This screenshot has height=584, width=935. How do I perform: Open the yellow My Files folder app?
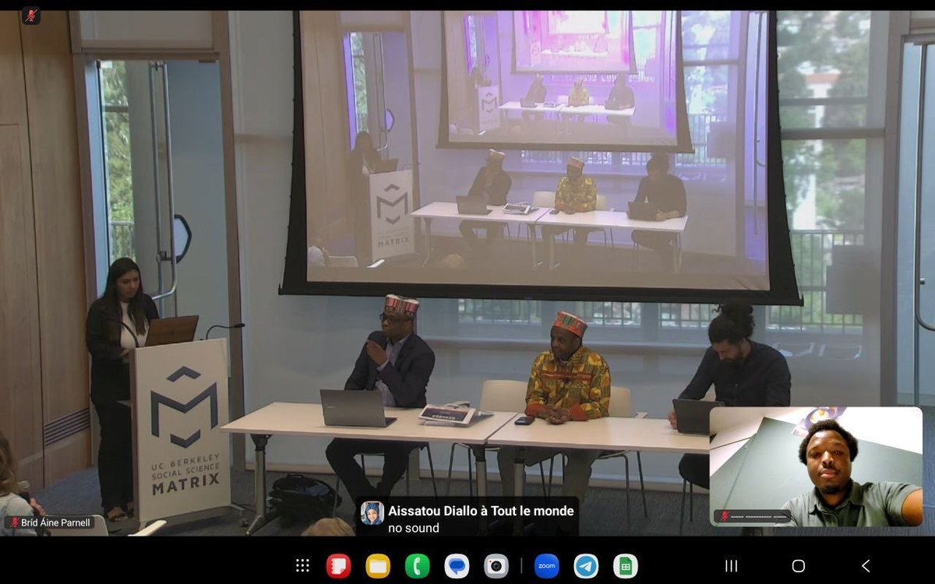378,566
